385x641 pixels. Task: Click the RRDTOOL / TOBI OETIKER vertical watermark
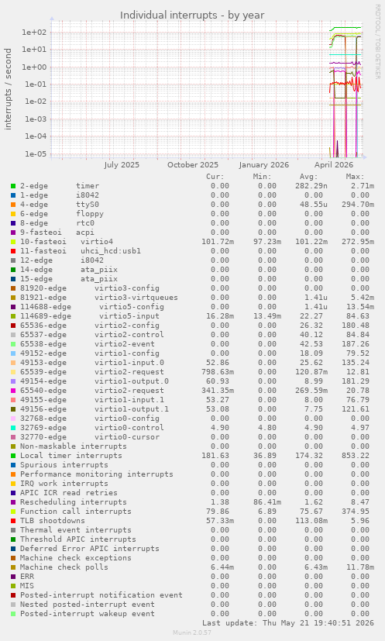click(x=378, y=42)
